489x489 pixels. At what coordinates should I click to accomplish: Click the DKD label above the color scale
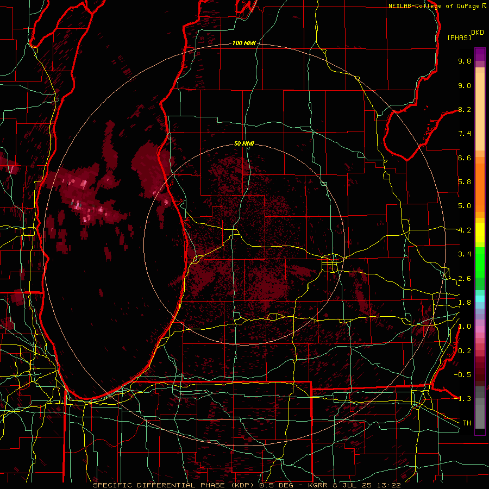(x=478, y=33)
